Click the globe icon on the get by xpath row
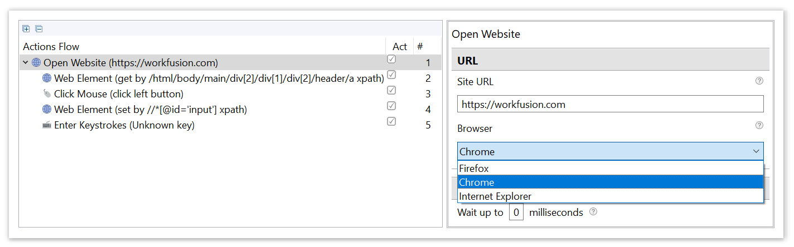794x247 pixels. click(x=47, y=78)
